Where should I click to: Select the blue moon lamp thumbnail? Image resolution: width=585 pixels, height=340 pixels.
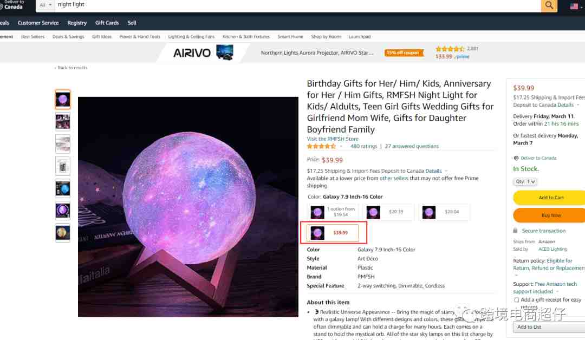63,188
